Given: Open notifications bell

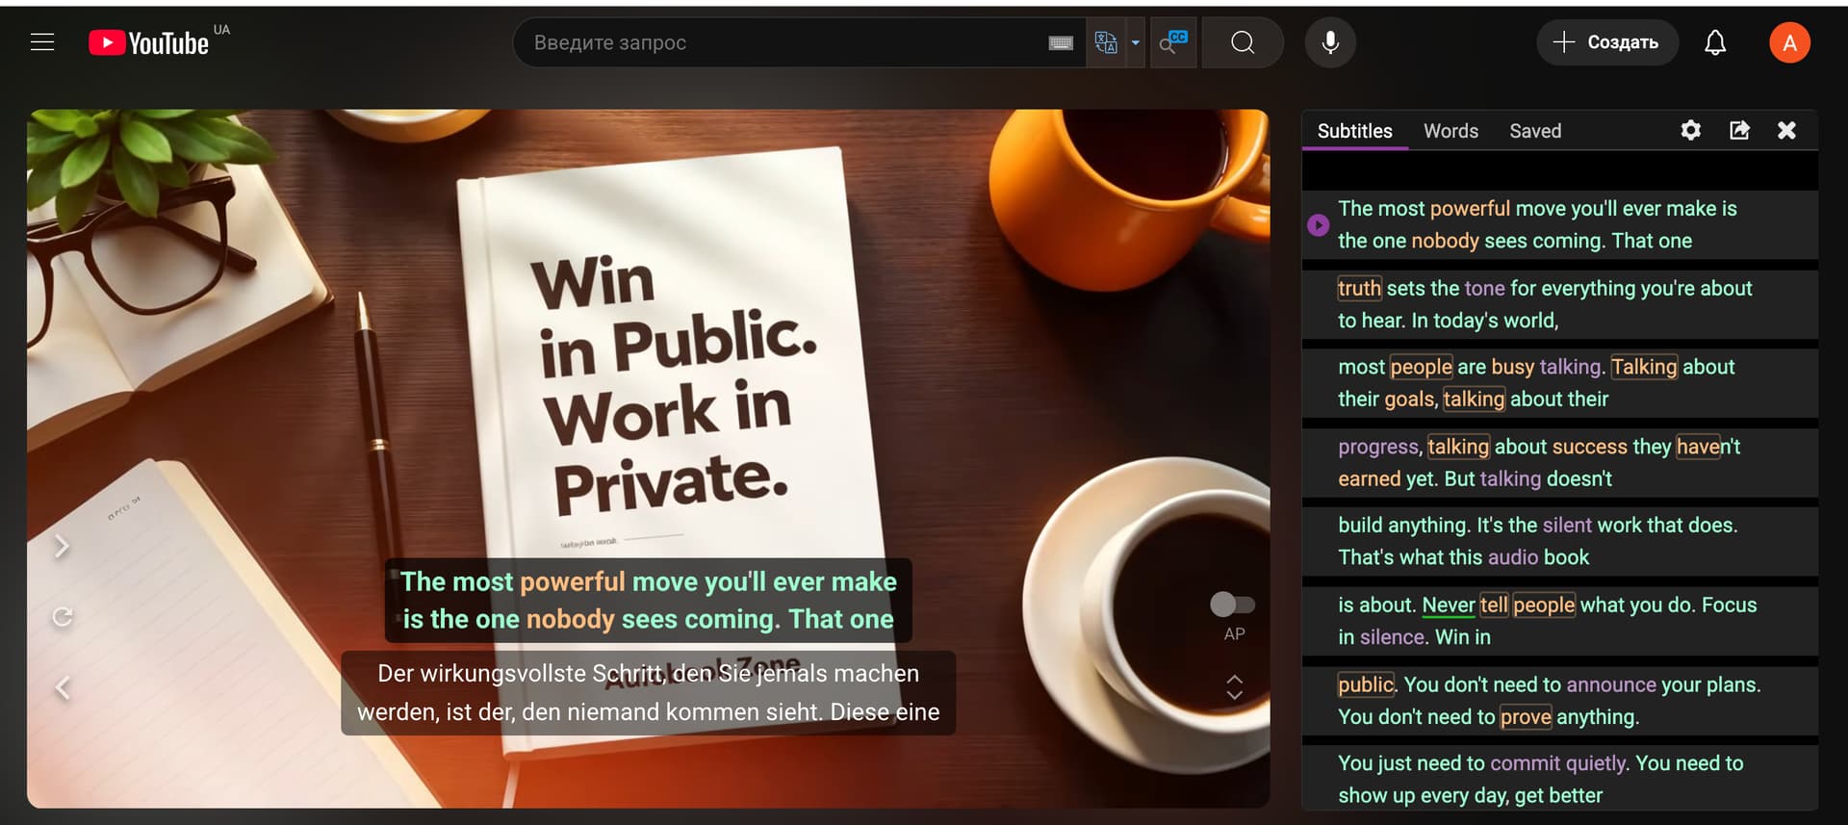Looking at the screenshot, I should click(1715, 42).
